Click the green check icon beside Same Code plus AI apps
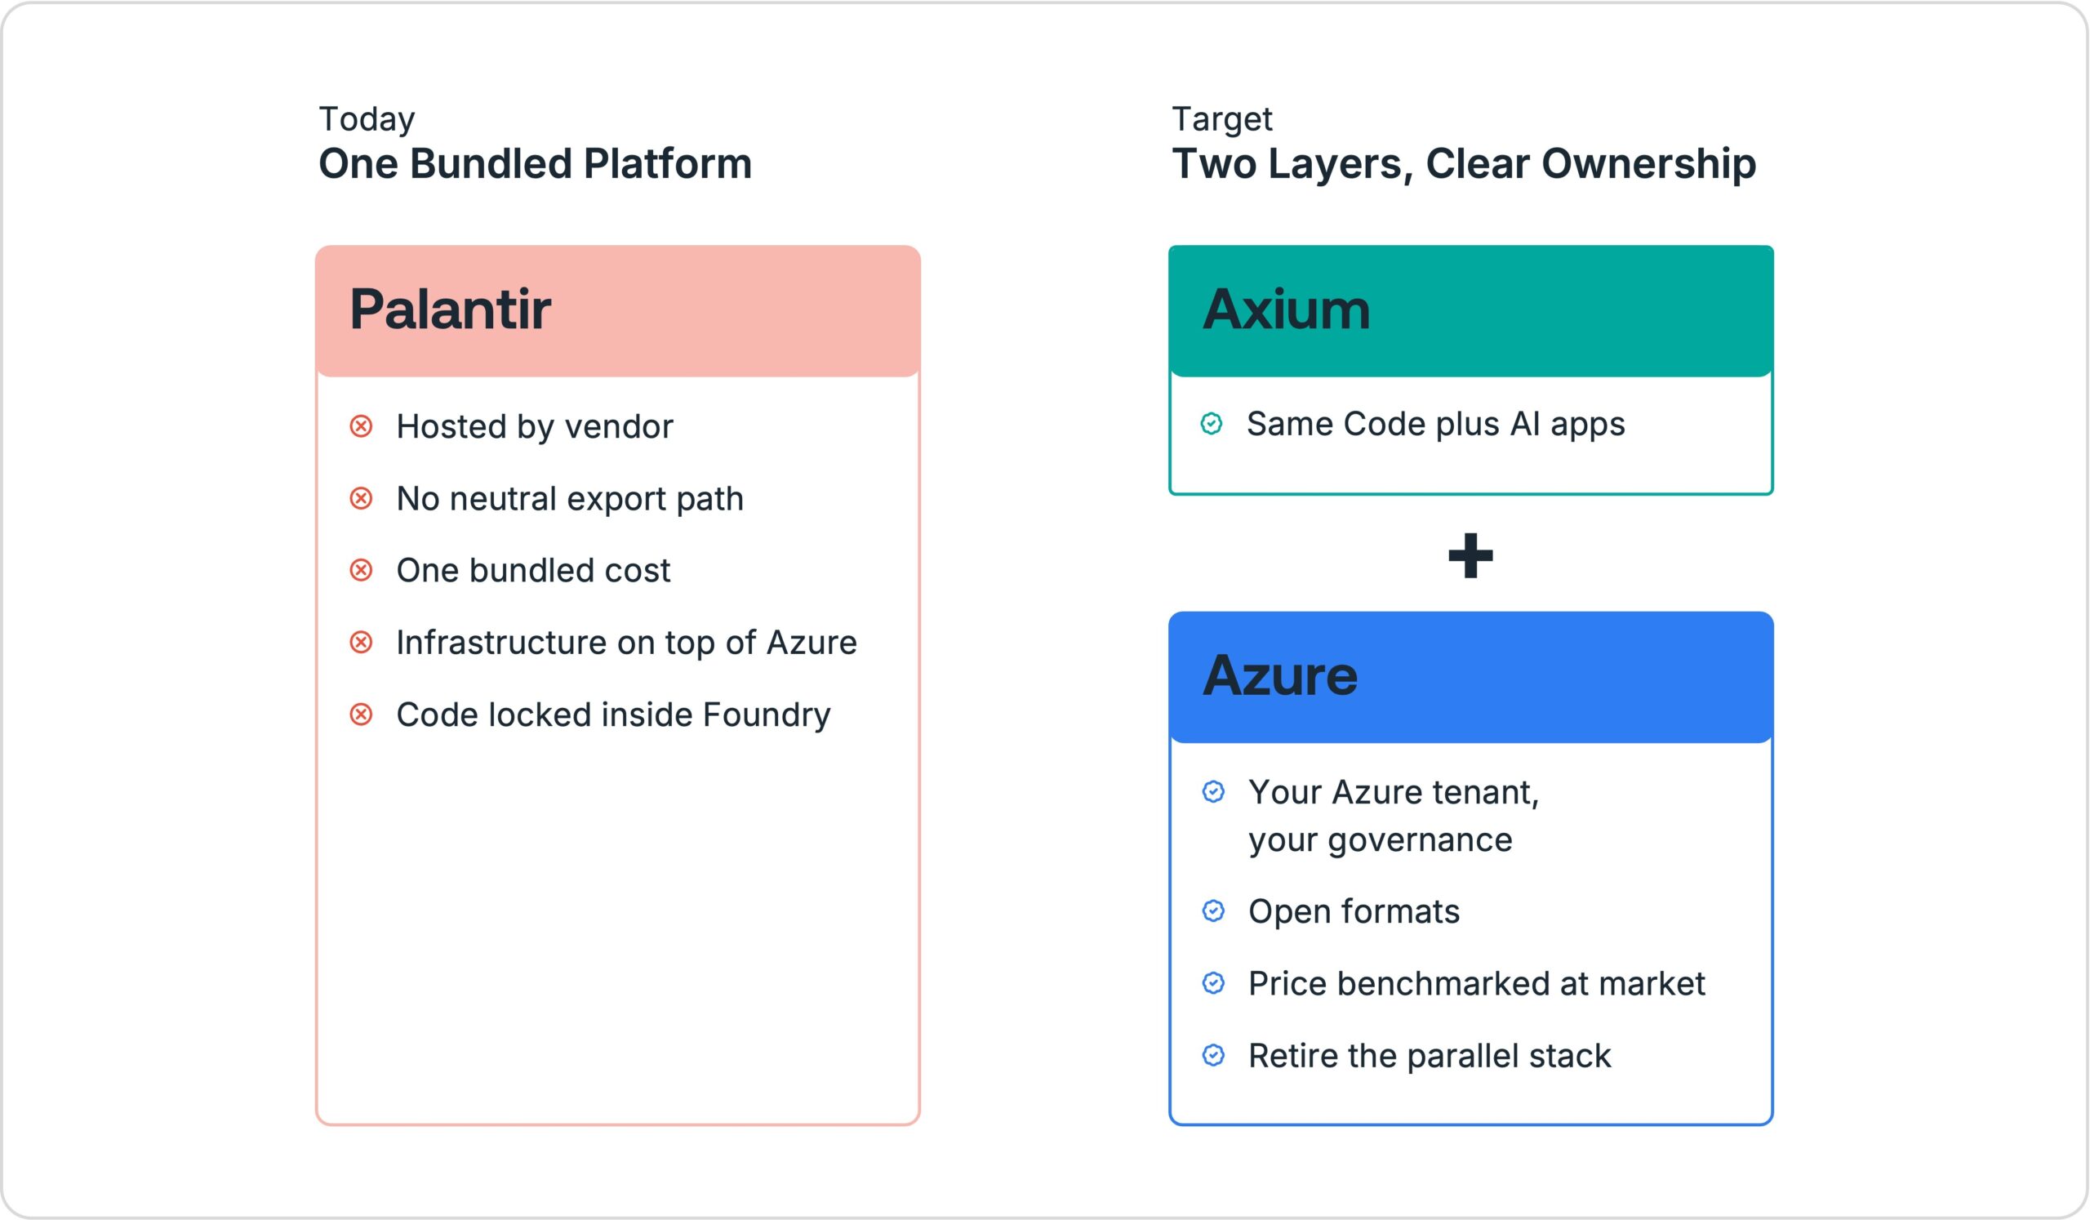Screen dimensions: 2090x1220 point(1212,424)
